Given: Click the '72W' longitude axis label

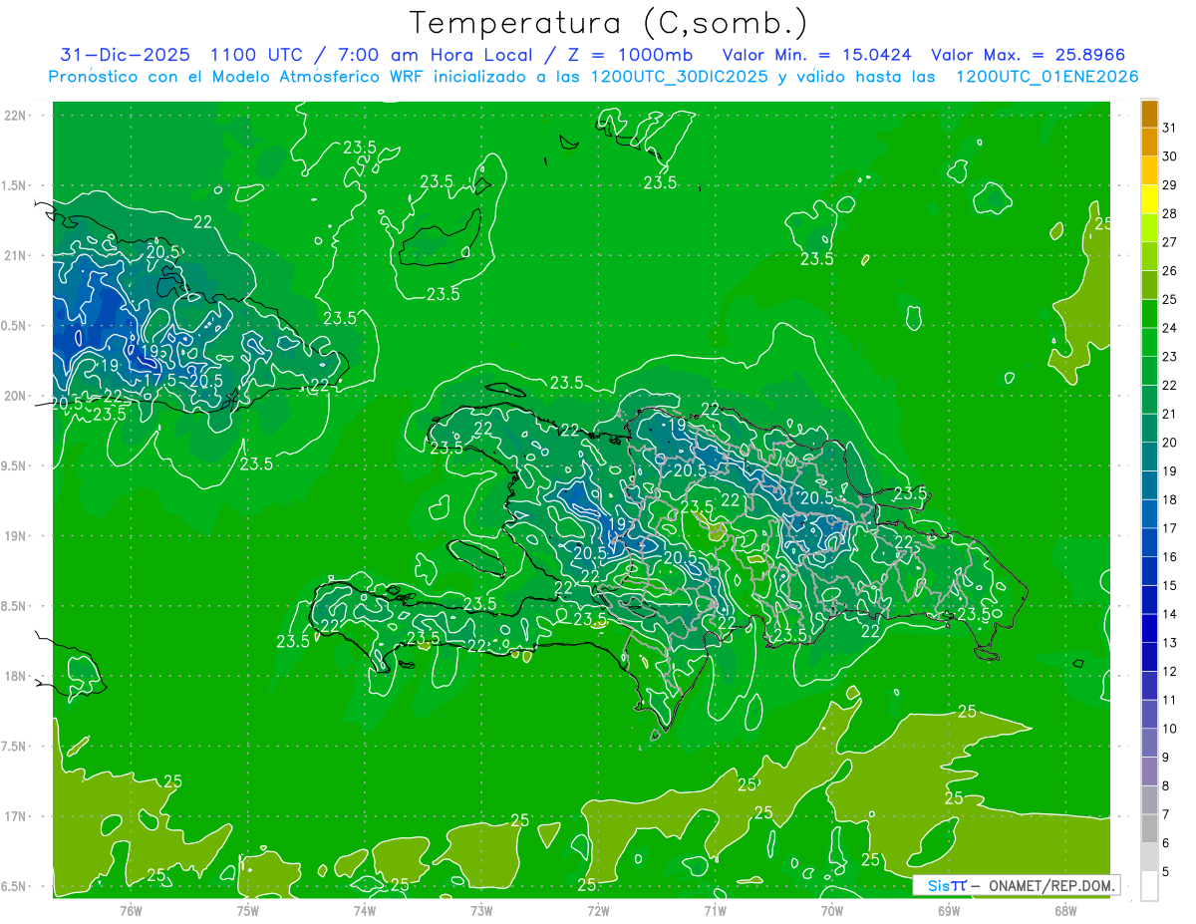Looking at the screenshot, I should 598,910.
